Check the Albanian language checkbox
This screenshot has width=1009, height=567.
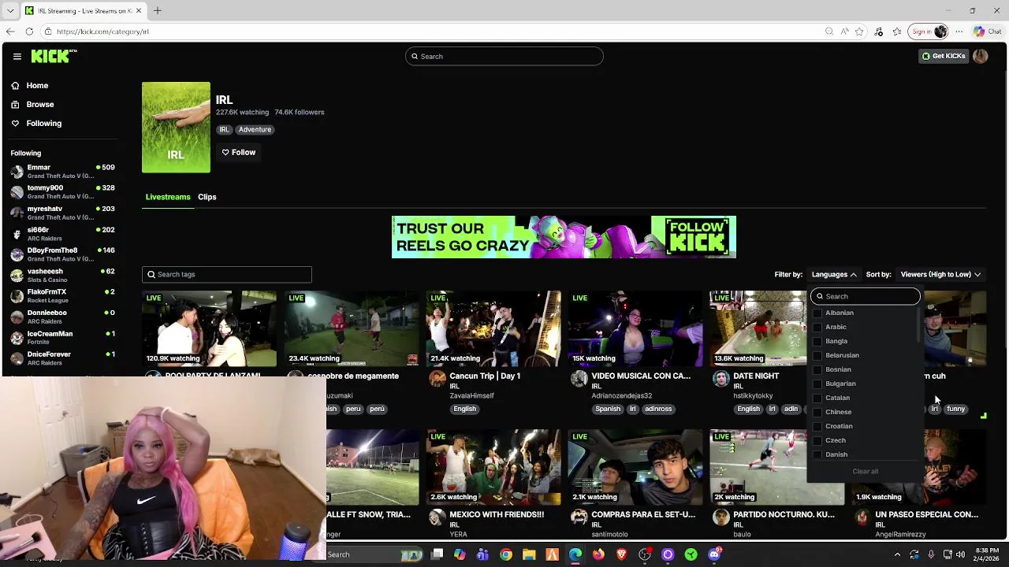tap(817, 313)
